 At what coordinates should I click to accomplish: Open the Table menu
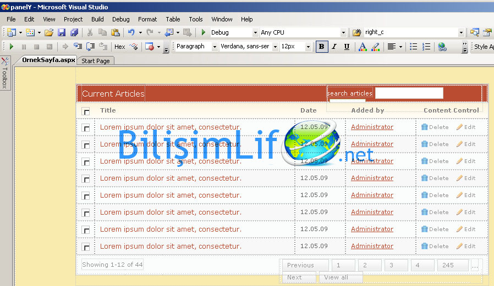click(x=173, y=19)
